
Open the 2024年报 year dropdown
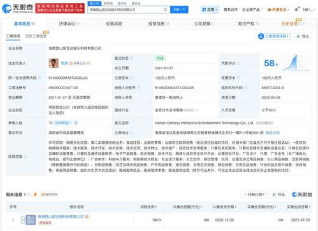pos(63,123)
